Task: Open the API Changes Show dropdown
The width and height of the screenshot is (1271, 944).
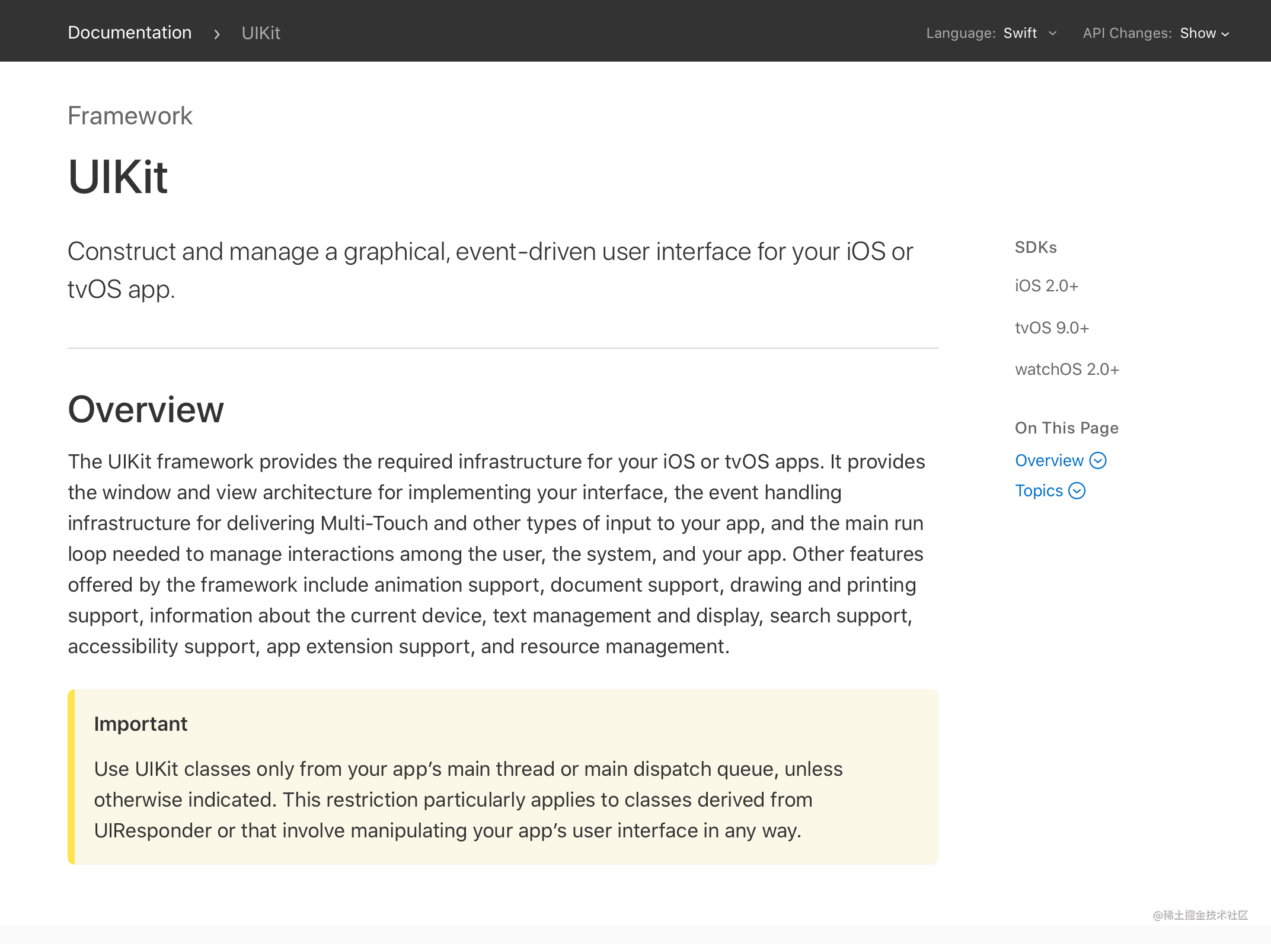Action: 1205,33
